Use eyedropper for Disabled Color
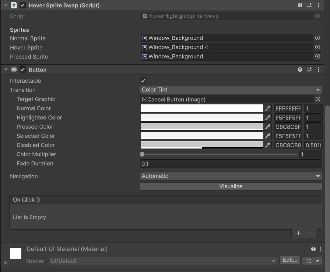Viewport: 330px width, 272px height. coord(268,145)
